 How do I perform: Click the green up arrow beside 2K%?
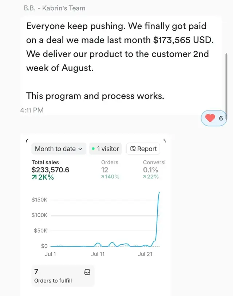[x=34, y=177]
